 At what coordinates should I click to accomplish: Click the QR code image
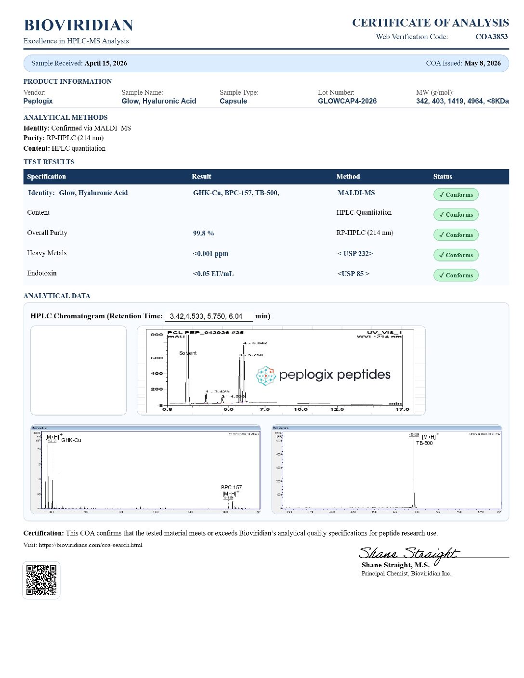click(x=41, y=580)
